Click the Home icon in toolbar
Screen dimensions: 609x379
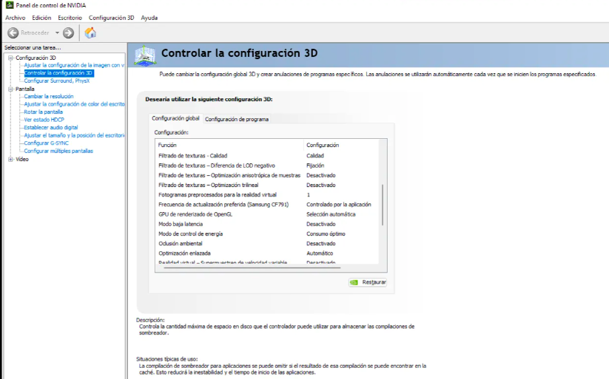[90, 33]
